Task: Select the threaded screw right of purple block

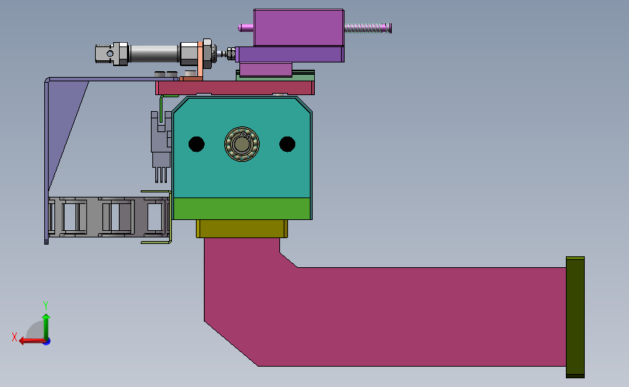Action: 368,28
